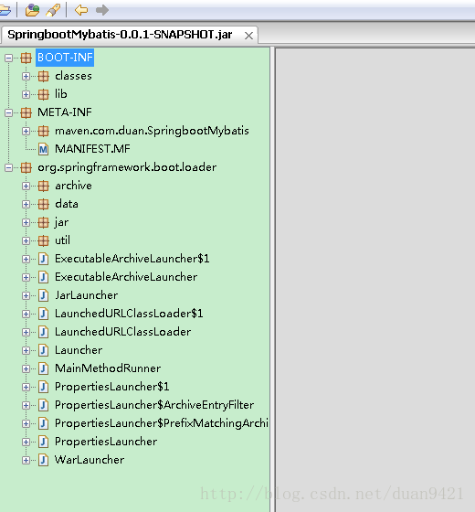This screenshot has height=512, width=475.
Task: Click the PropertiesLauncher$1 class icon
Action: [x=44, y=387]
